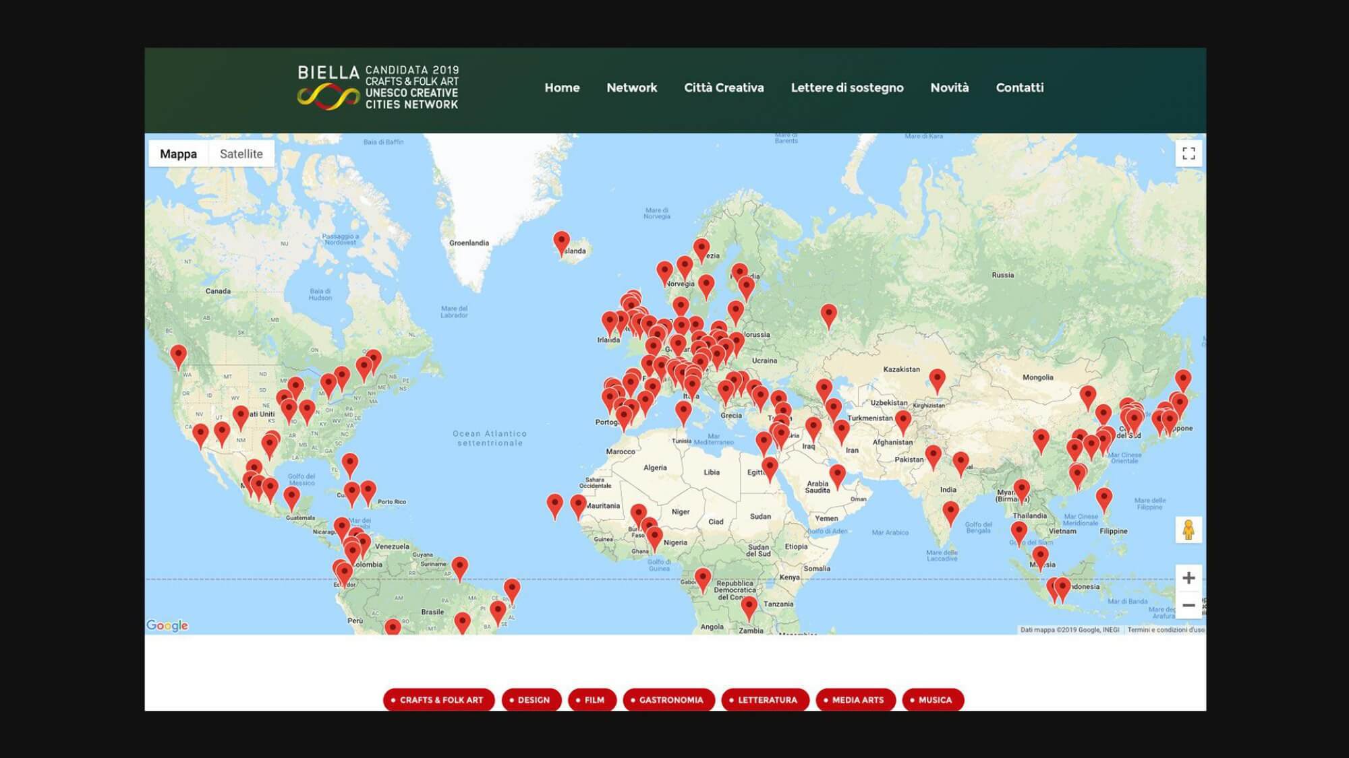Click the map pin on Iceland
The image size is (1349, 758).
[561, 243]
